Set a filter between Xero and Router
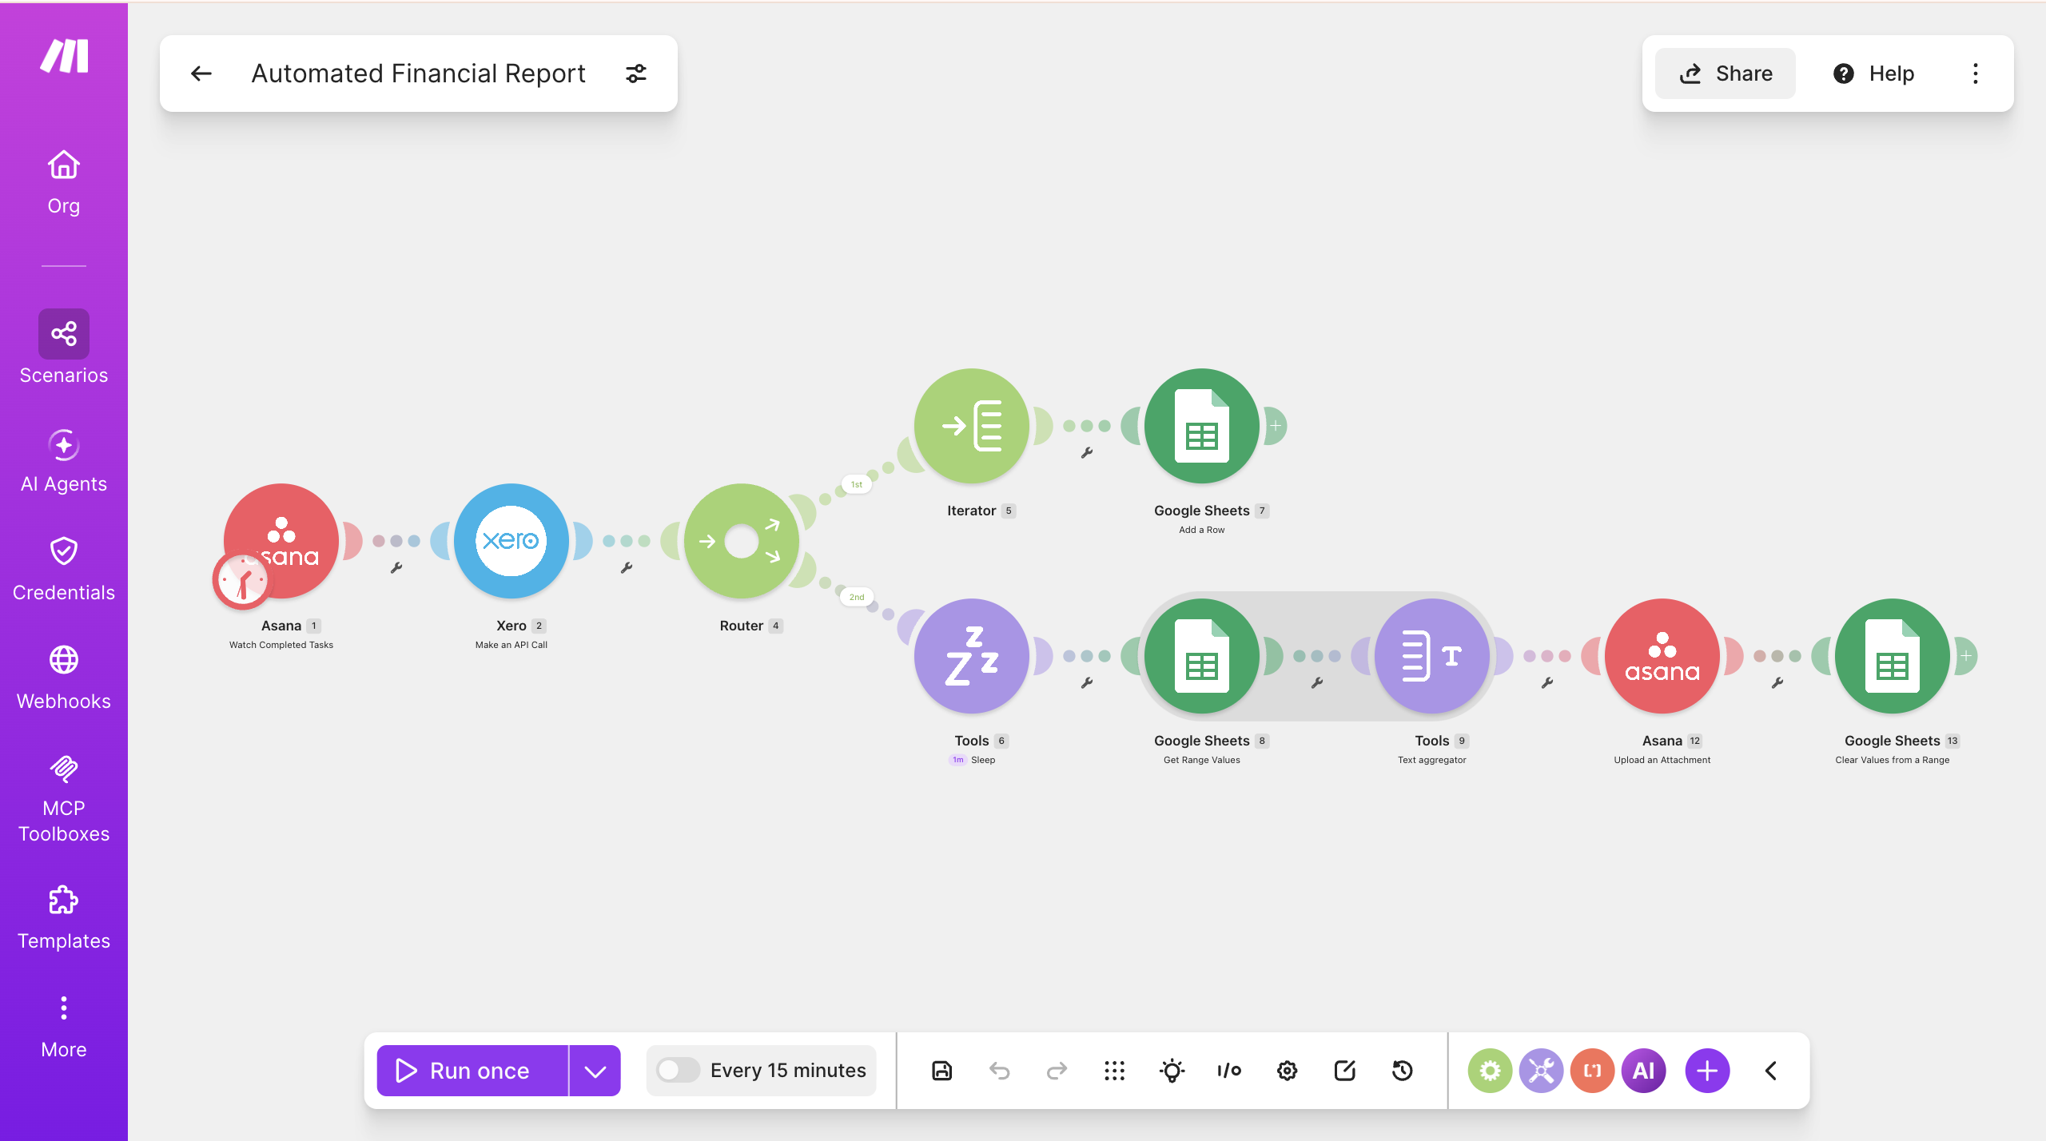The image size is (2046, 1141). [x=627, y=567]
